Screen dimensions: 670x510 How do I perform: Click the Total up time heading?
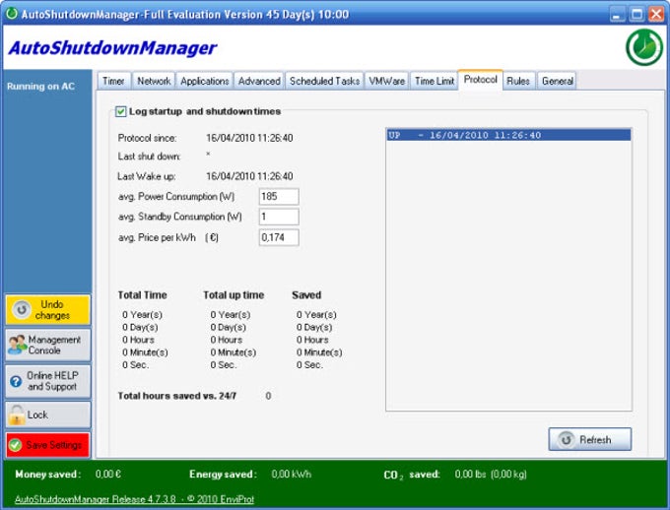tap(234, 295)
